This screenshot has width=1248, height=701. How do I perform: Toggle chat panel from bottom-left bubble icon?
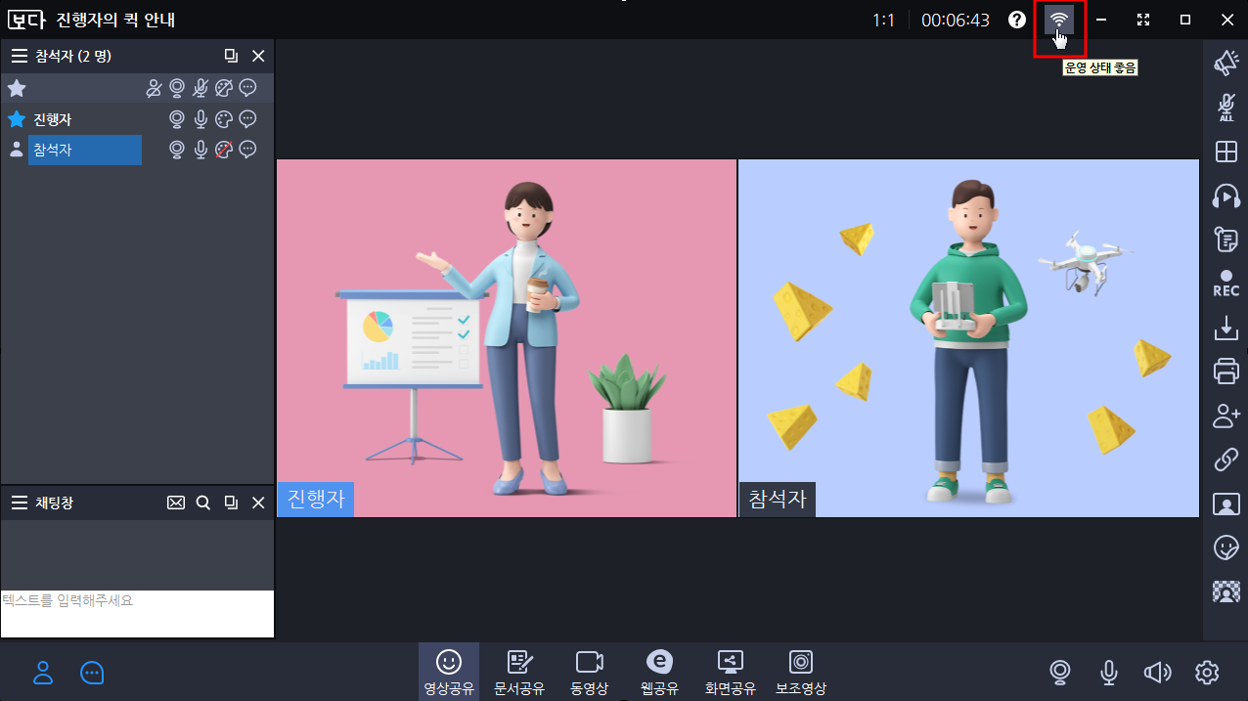pos(92,673)
